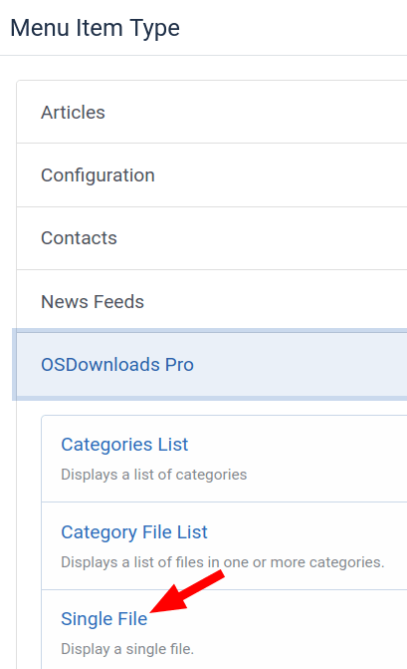This screenshot has height=669, width=407.
Task: Pick the News Feeds list row
Action: coord(212,302)
